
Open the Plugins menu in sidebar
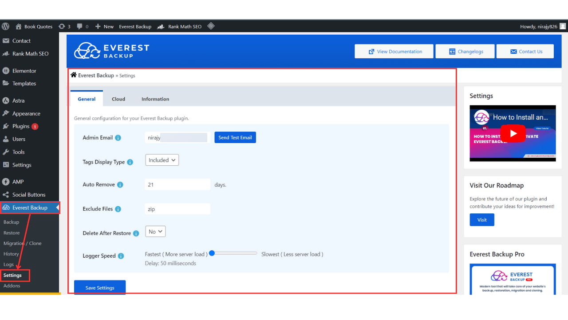click(x=21, y=126)
